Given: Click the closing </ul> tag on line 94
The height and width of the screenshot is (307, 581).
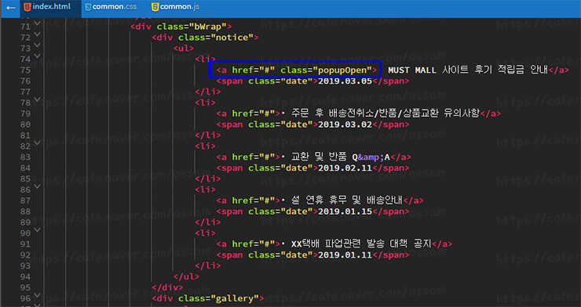Looking at the screenshot, I should click(x=186, y=276).
